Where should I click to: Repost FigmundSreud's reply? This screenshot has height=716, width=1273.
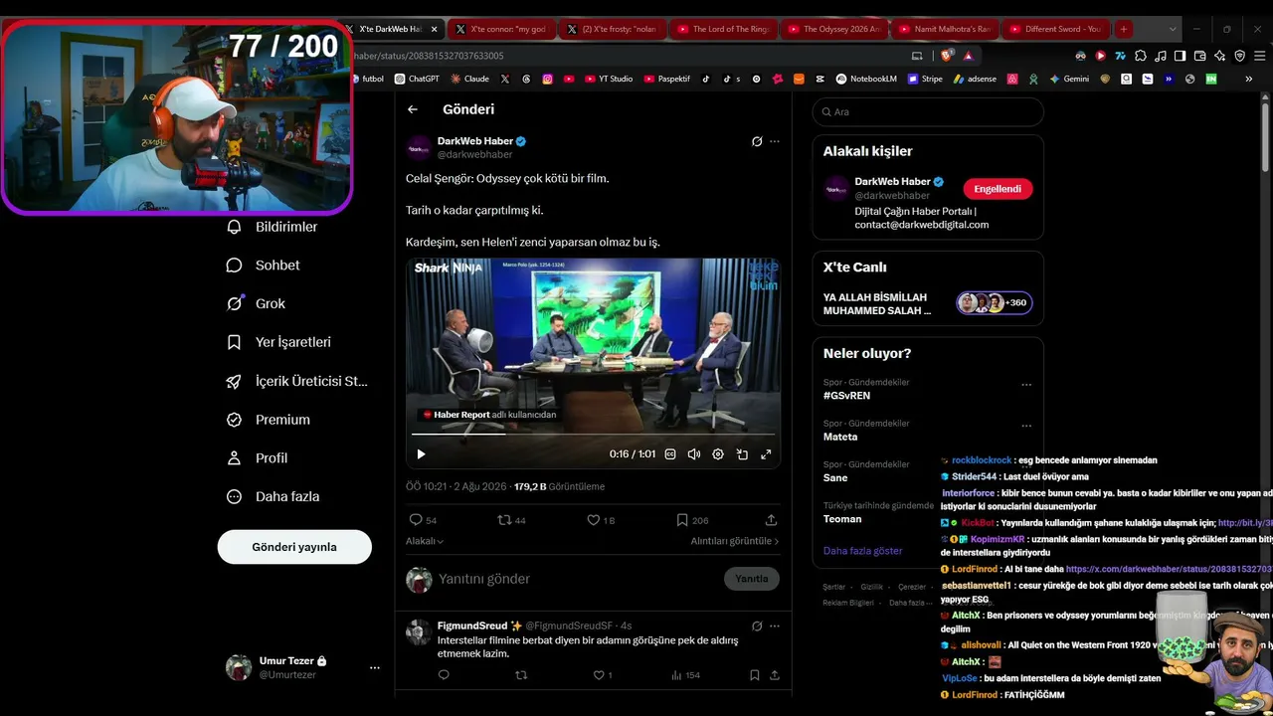coord(521,675)
